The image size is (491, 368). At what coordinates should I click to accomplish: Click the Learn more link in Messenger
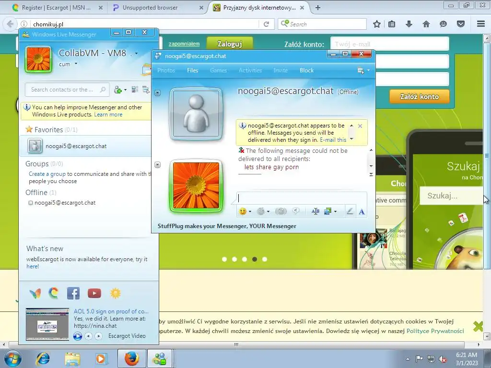[108, 115]
